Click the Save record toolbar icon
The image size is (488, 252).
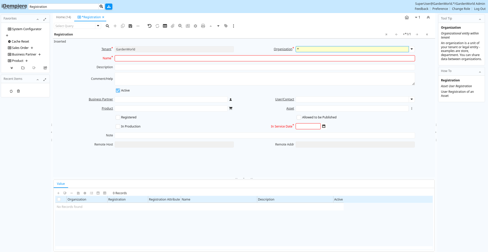[130, 26]
